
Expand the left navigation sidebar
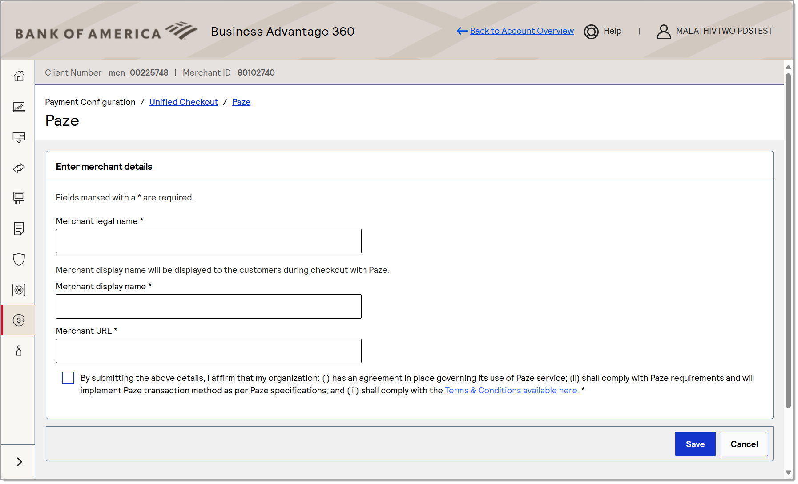pyautogui.click(x=19, y=462)
